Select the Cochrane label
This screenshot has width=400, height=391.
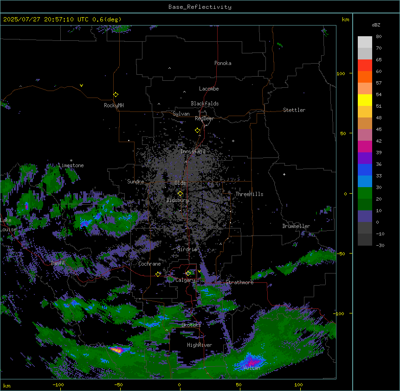149,264
